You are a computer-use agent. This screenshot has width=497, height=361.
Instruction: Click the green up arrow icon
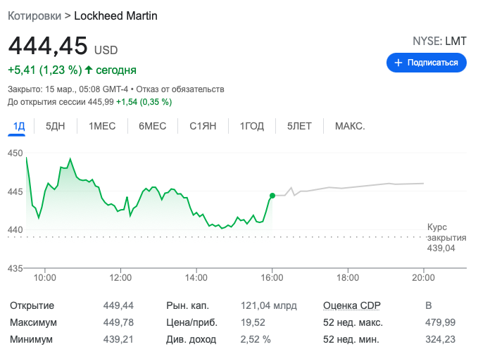(89, 70)
